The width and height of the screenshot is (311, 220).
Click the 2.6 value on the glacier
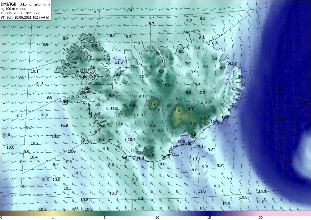(177, 110)
